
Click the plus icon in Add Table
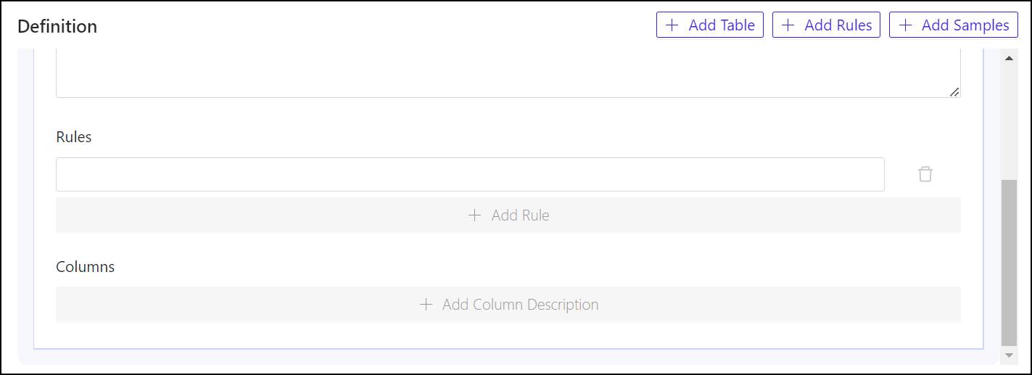tap(672, 25)
